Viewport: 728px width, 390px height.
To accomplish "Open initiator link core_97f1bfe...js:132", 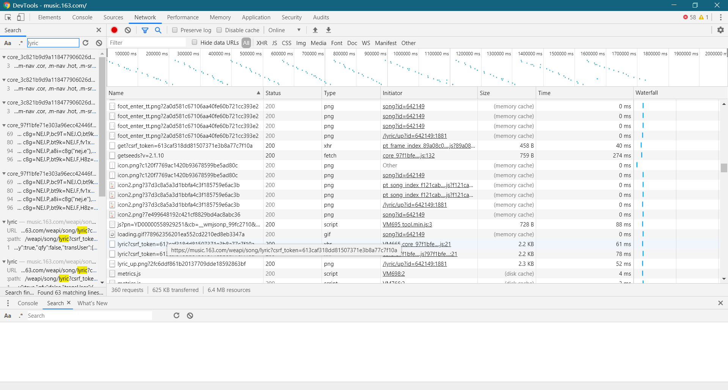I will [409, 156].
